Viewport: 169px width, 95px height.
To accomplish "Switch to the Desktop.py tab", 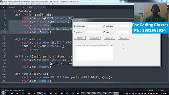I will tap(15, 8).
